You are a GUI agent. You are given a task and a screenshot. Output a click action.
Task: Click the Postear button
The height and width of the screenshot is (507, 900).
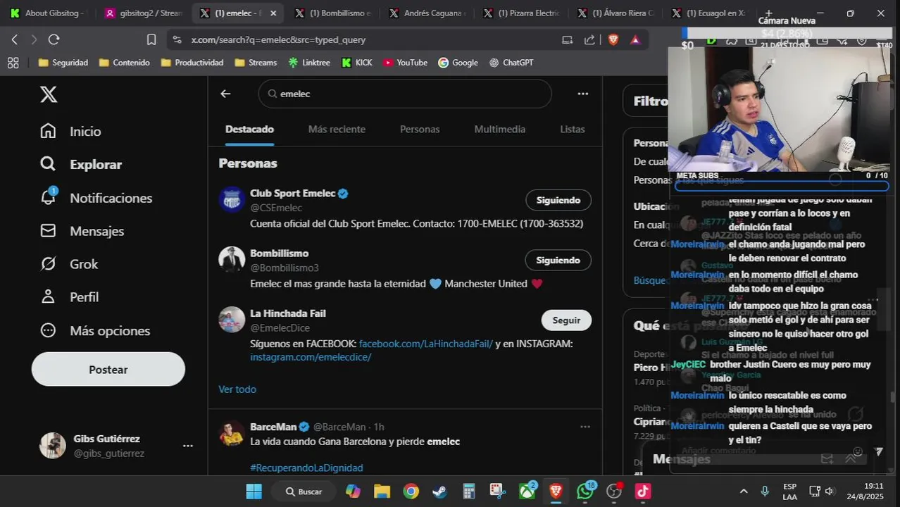(108, 370)
